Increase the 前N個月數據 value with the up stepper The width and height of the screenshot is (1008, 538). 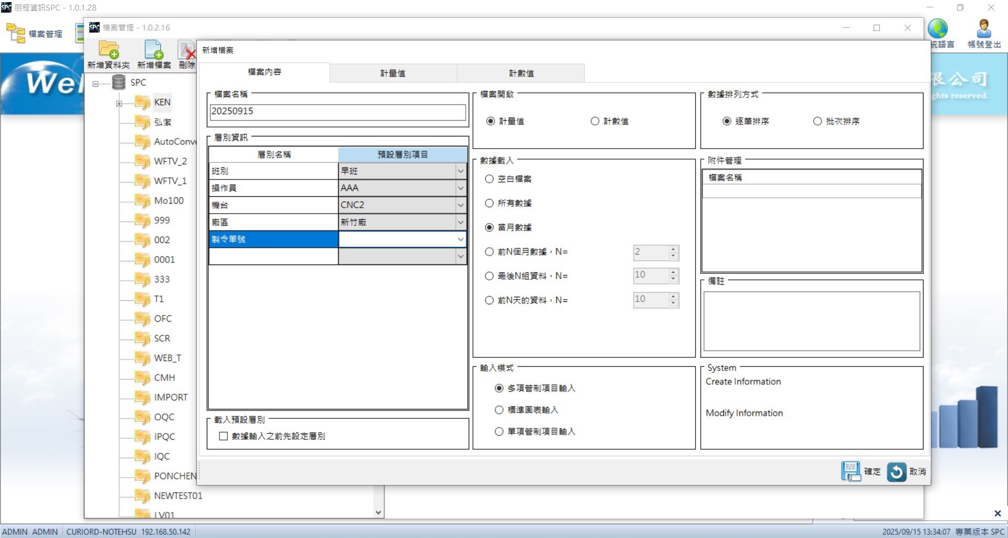tap(673, 249)
